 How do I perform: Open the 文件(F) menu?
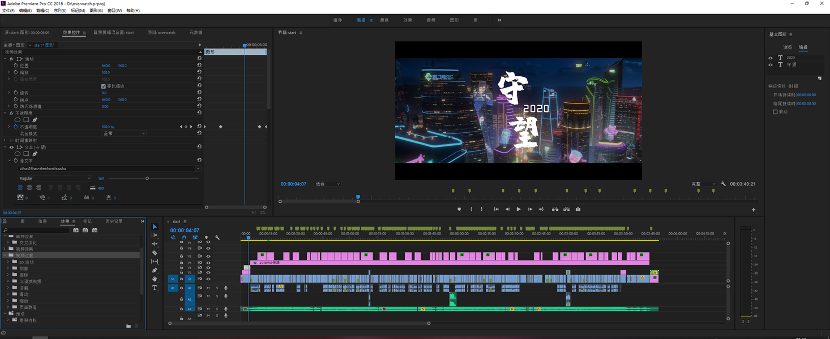(8, 11)
